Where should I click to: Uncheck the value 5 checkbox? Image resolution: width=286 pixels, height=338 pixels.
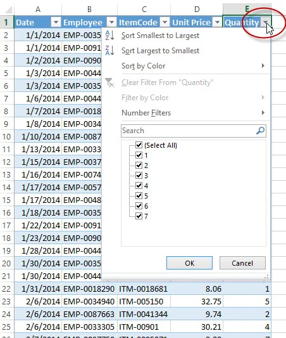tap(139, 196)
